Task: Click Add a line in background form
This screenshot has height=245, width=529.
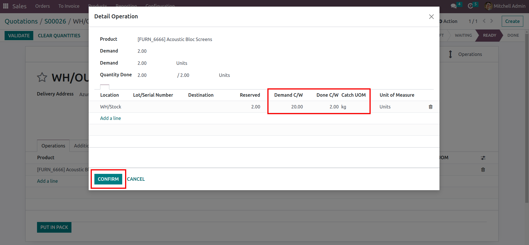Action: [47, 181]
